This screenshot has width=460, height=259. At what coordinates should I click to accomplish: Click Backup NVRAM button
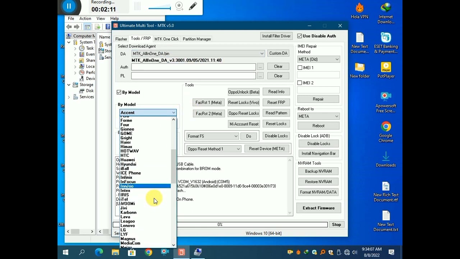318,171
